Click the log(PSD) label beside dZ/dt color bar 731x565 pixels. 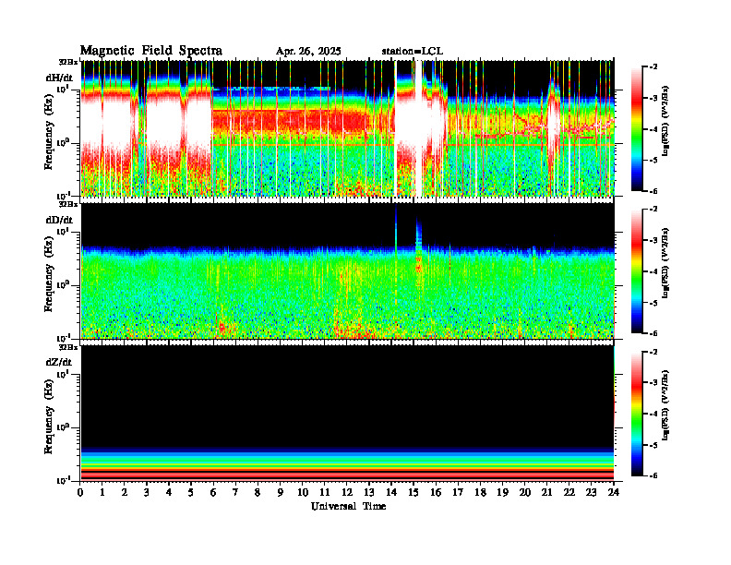click(x=665, y=405)
